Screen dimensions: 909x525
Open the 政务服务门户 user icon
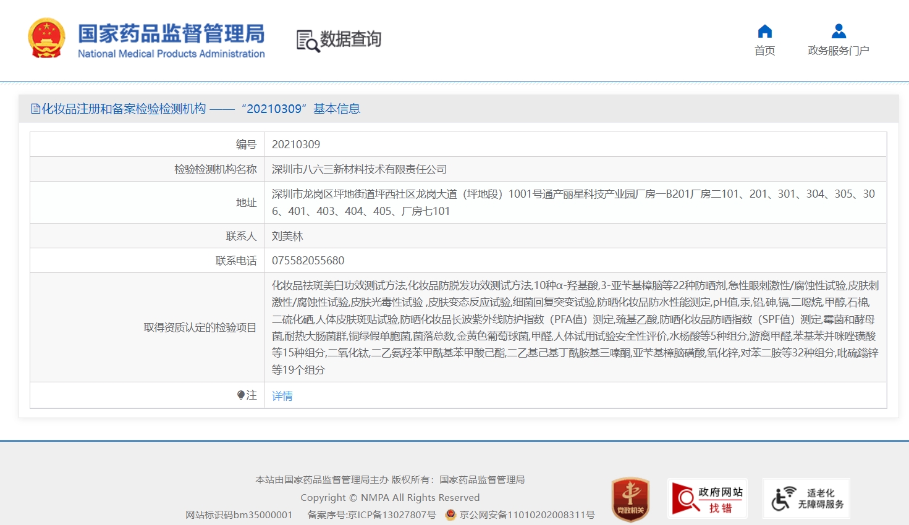[838, 31]
